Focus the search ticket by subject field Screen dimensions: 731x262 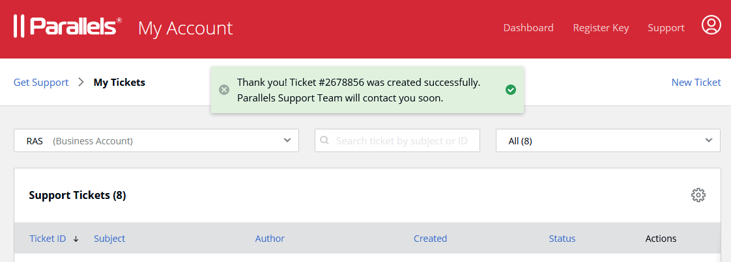397,140
